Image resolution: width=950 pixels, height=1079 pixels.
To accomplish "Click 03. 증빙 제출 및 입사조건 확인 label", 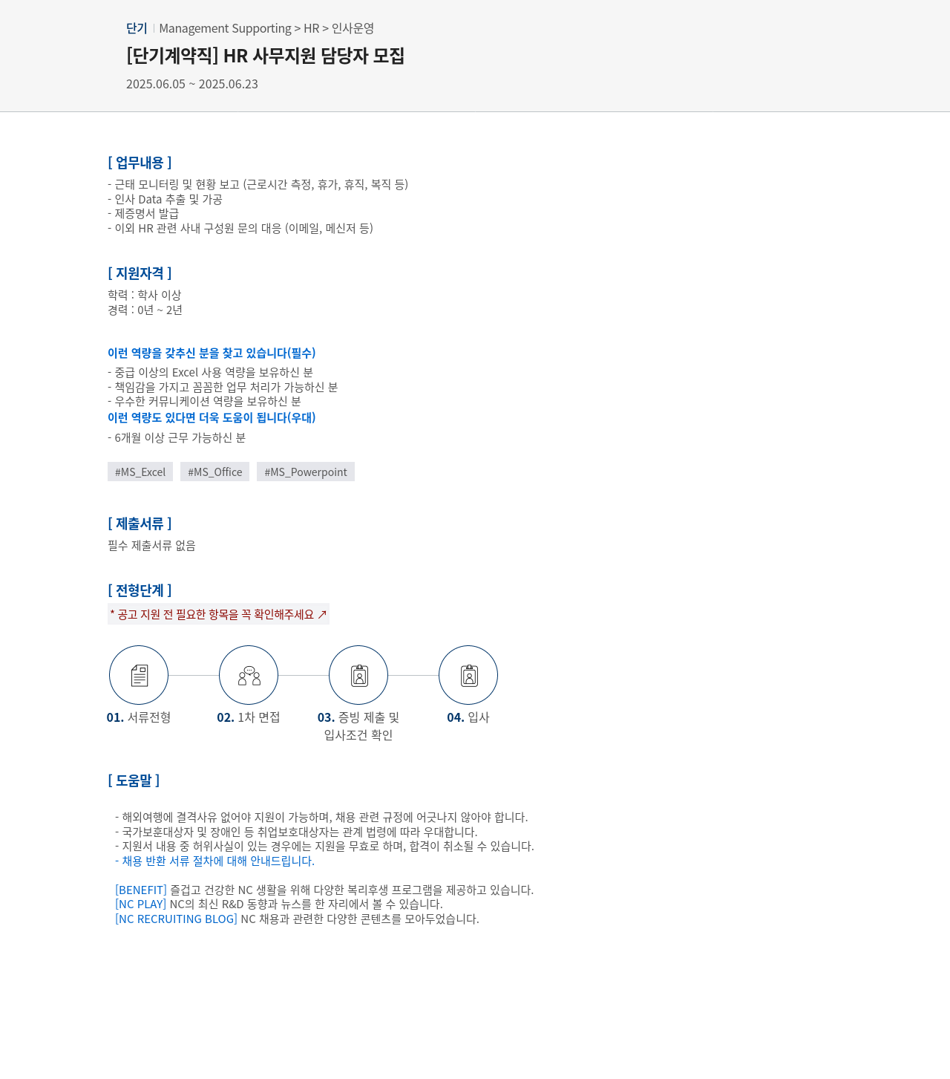I will coord(358,726).
